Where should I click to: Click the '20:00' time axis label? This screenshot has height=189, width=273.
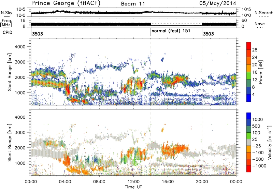[202, 182]
